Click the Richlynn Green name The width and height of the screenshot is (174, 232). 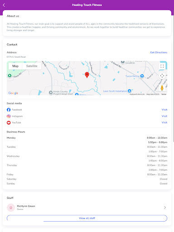pos(26,206)
